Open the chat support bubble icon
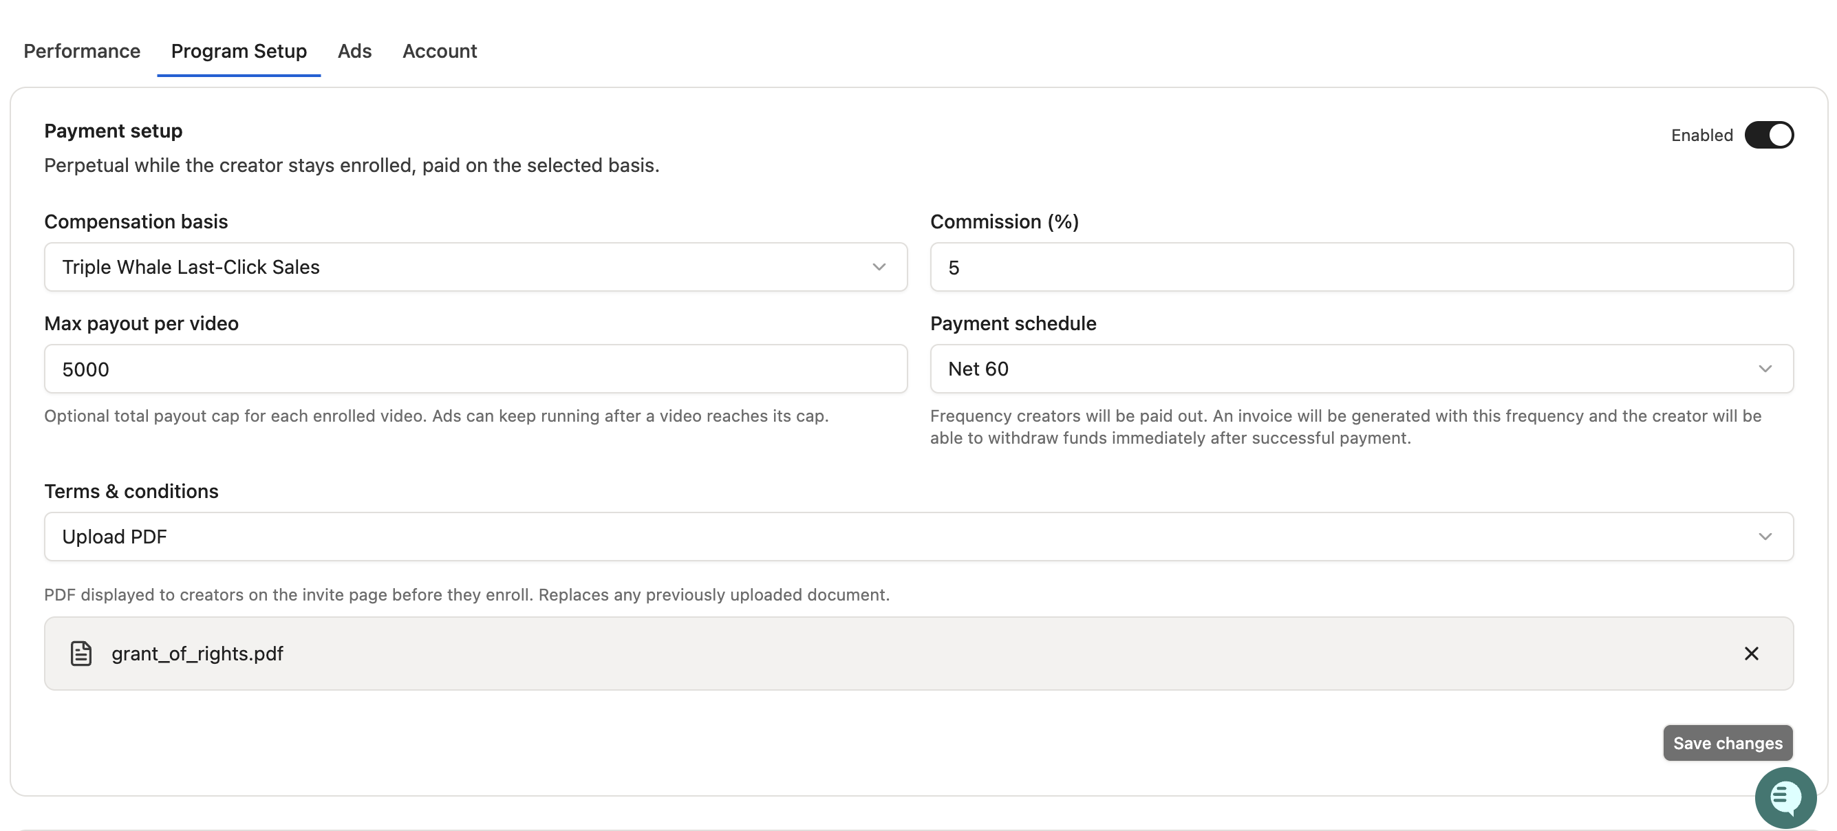1837x831 pixels. 1785,797
